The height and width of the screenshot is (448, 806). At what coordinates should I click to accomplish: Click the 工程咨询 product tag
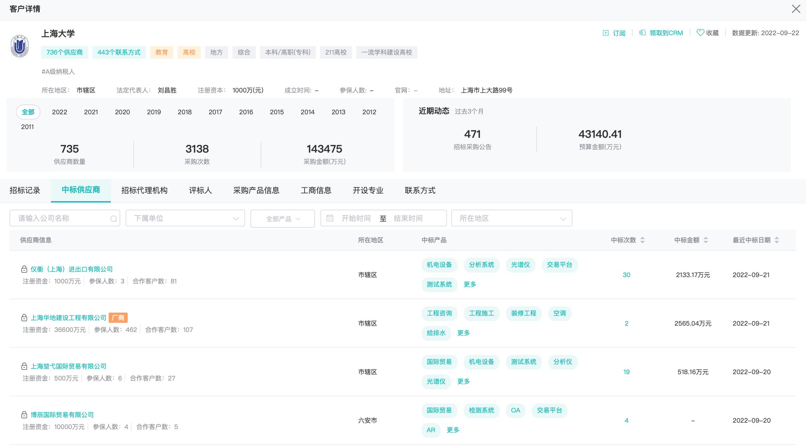439,313
